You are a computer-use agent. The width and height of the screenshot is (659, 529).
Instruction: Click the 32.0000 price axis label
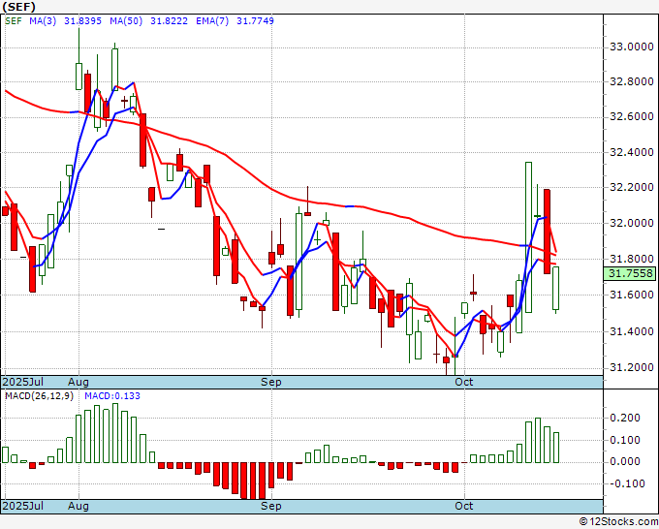632,223
